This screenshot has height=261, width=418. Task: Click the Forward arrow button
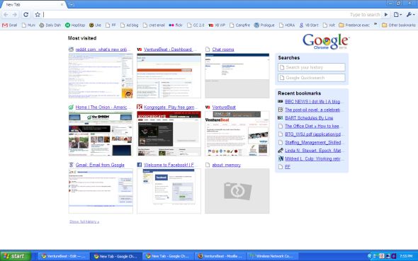tap(15, 15)
